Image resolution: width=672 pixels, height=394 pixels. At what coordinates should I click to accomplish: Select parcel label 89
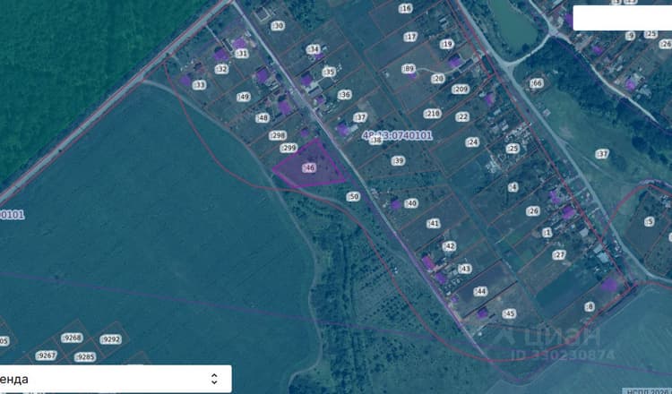(x=409, y=69)
